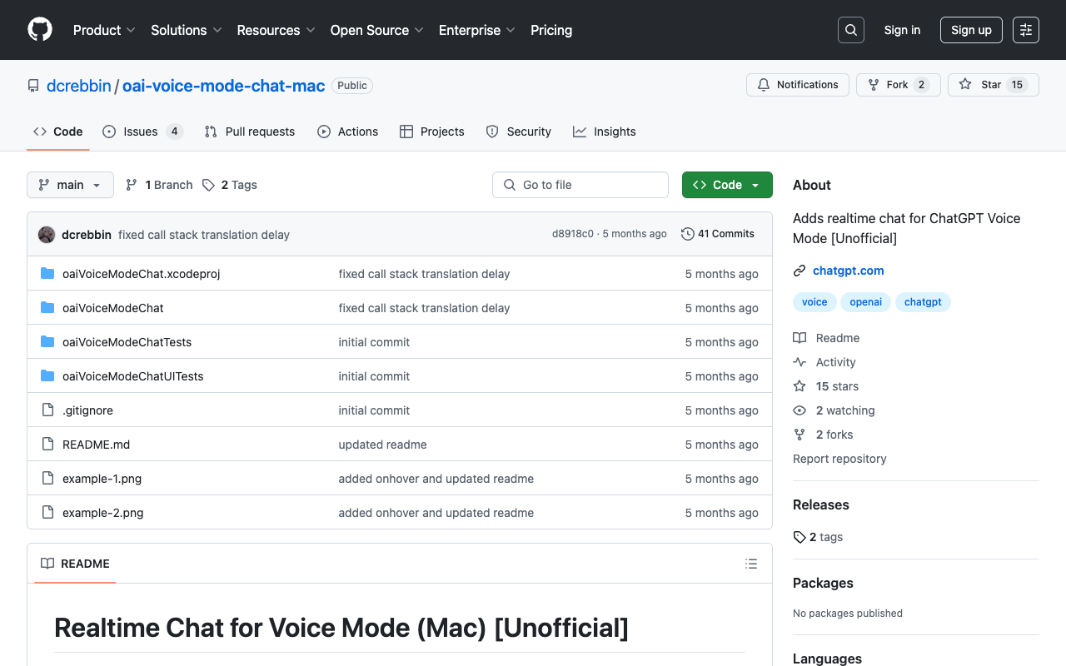Open the oaiVoiceModeChat folder
This screenshot has height=666, width=1066.
(112, 307)
